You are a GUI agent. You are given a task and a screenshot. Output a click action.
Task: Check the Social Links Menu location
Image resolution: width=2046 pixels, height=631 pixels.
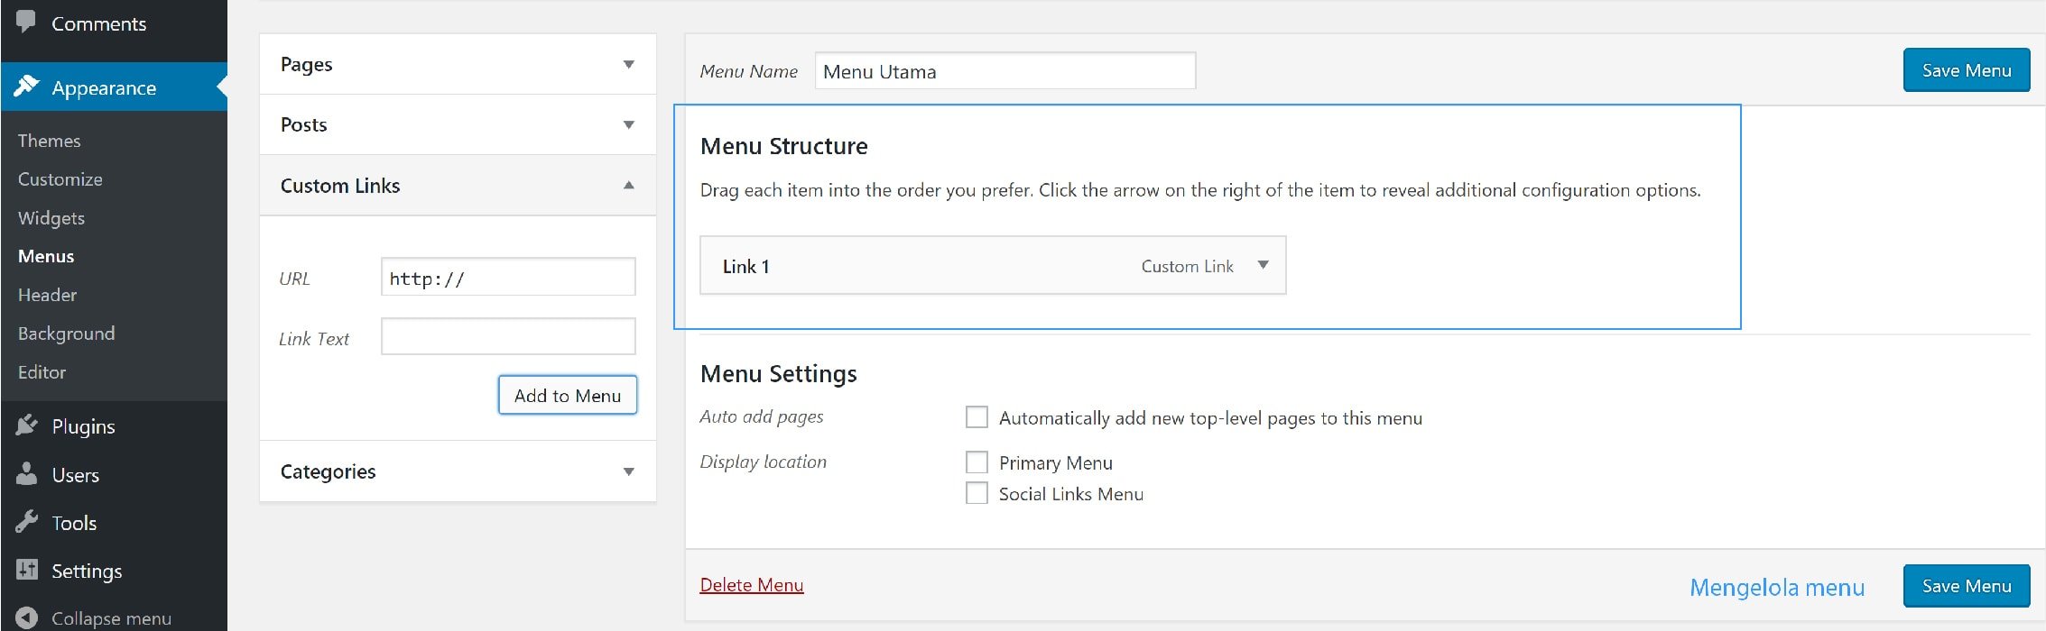click(977, 493)
